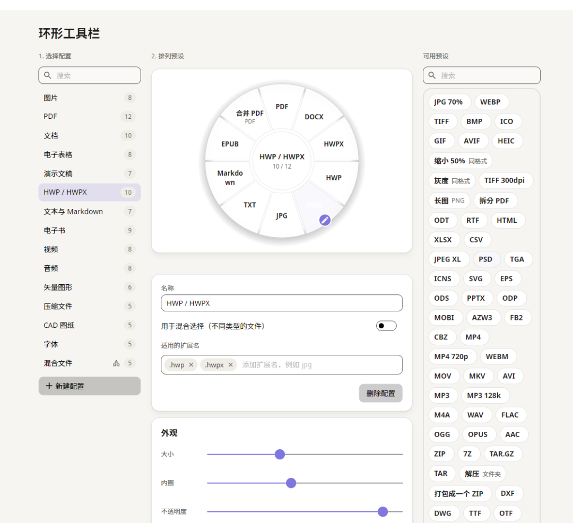Click the purple edit pencil on the wheel
Viewport: 573px width, 523px height.
325,220
